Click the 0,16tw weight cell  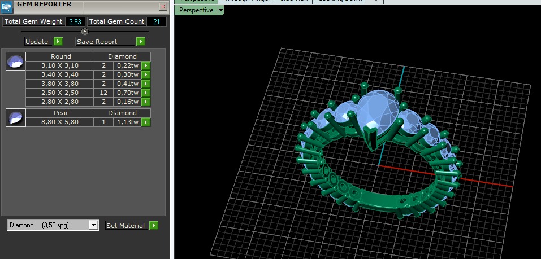127,102
